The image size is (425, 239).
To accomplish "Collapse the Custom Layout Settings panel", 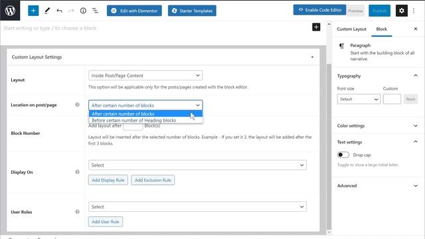I will click(312, 57).
